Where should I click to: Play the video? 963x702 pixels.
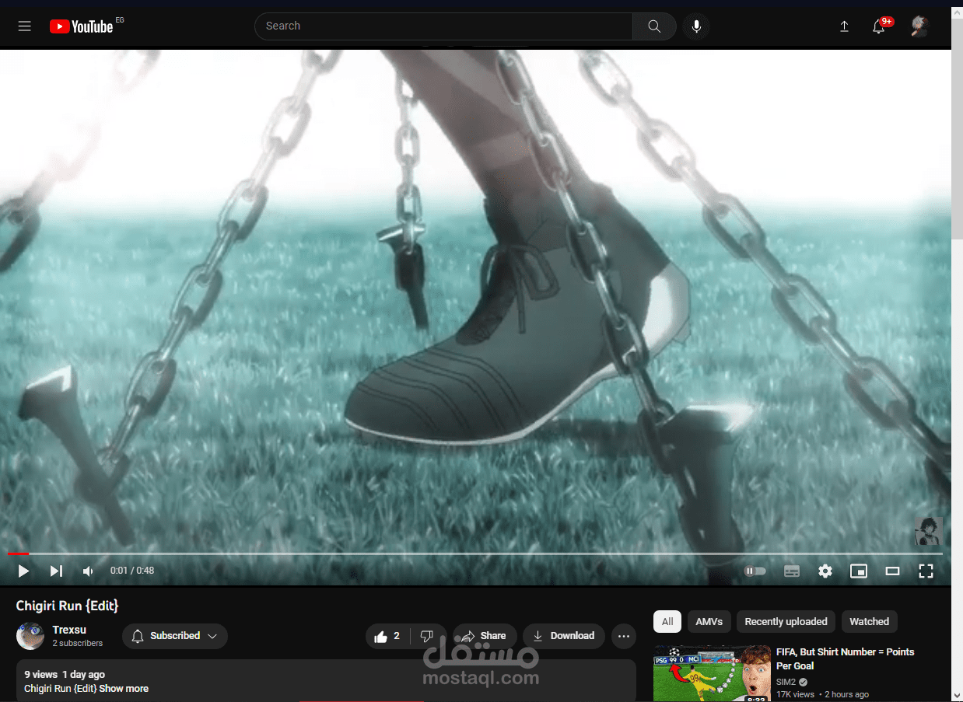pos(23,571)
